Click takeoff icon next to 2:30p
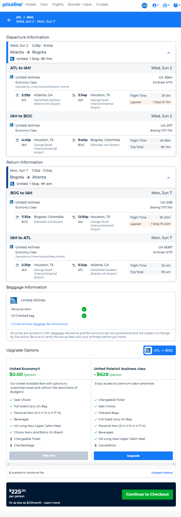The width and height of the screenshot is (181, 517). [x=18, y=265]
